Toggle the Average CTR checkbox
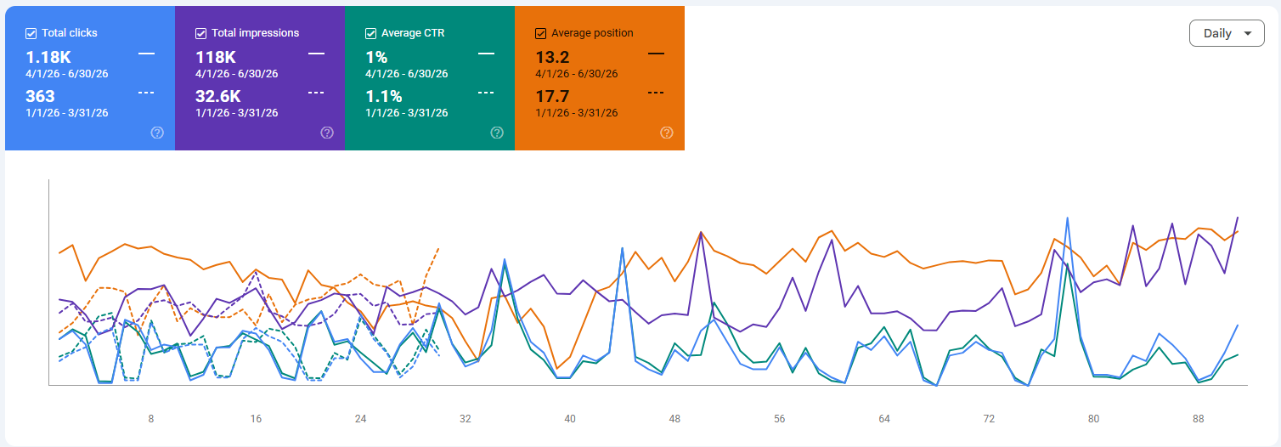This screenshot has height=447, width=1281. tap(371, 33)
